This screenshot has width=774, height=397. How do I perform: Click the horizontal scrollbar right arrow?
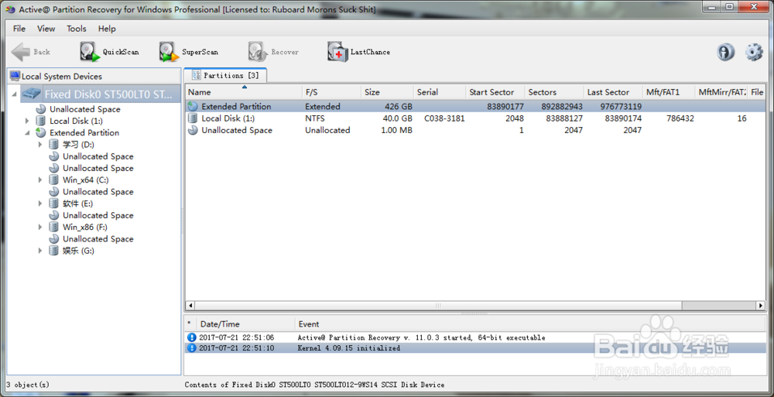(x=761, y=306)
